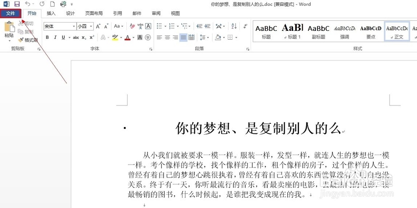Image resolution: width=417 pixels, height=208 pixels.
Task: Open print preview from the quick access toolbar
Action: (63, 4)
